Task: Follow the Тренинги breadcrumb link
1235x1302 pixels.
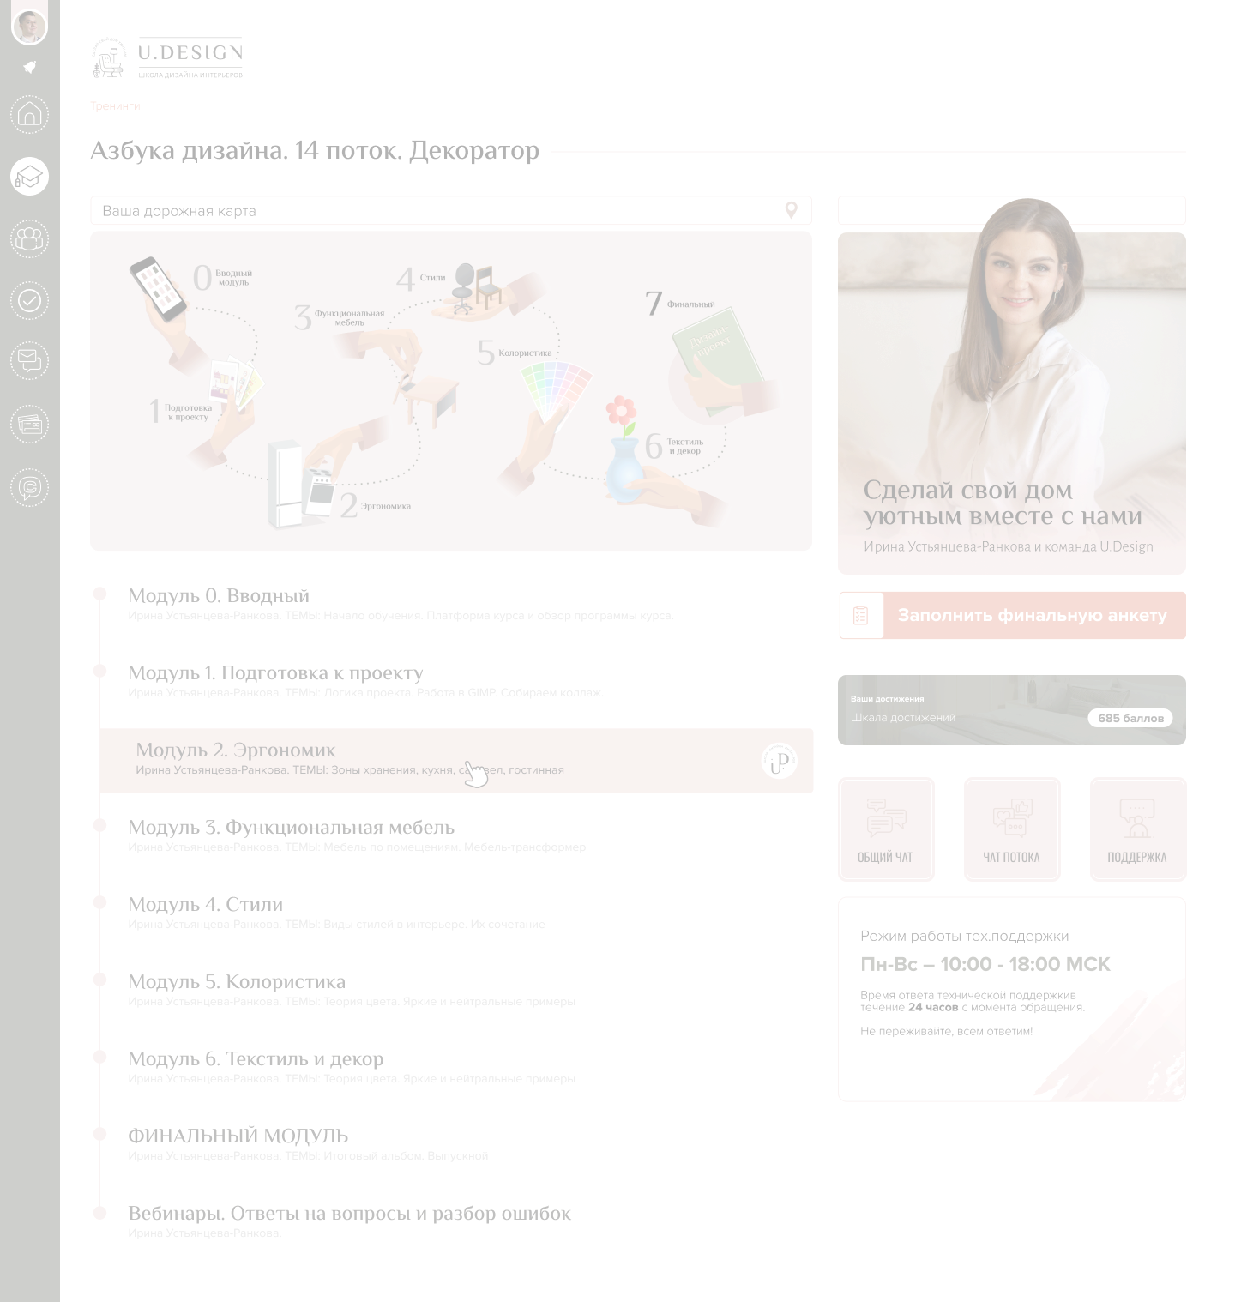Action: (x=115, y=105)
